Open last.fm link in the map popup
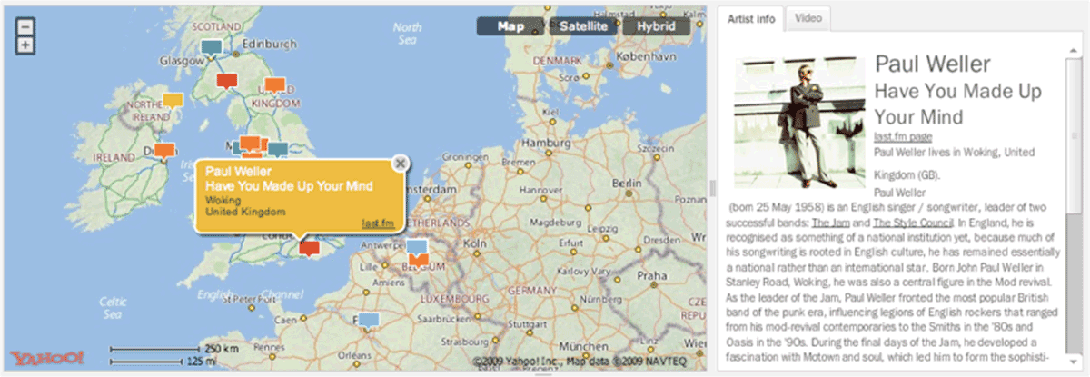This screenshot has width=1090, height=377. pyautogui.click(x=377, y=223)
